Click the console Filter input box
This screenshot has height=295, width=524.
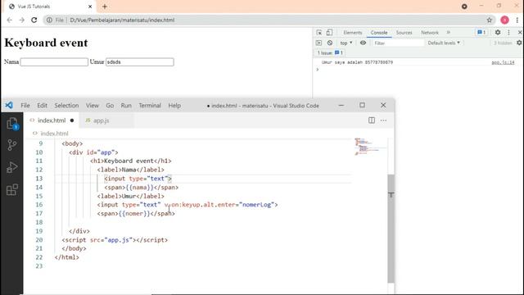398,43
